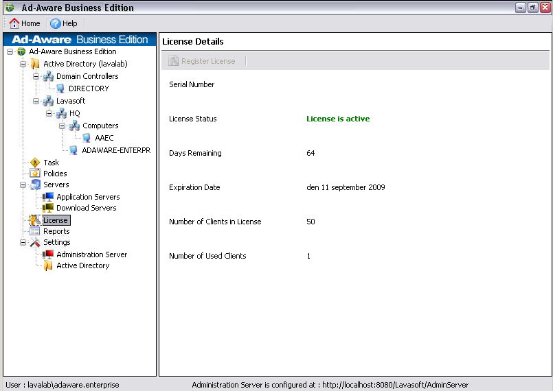Close the Ad-Aware Business Edition window
The width and height of the screenshot is (553, 391).
pos(545,8)
